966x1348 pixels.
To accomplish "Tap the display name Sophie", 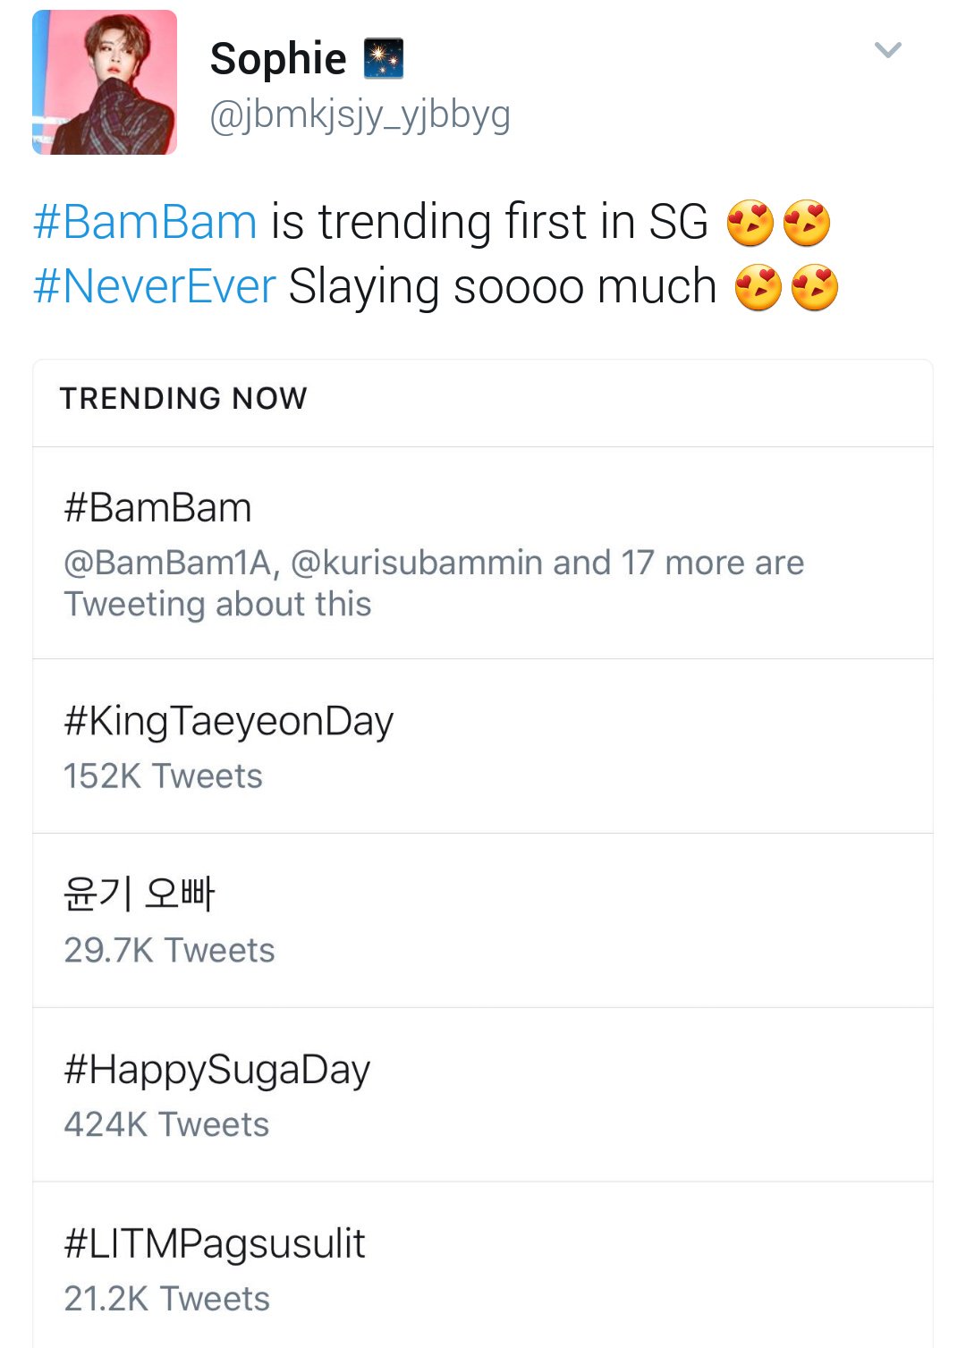I will coord(278,59).
